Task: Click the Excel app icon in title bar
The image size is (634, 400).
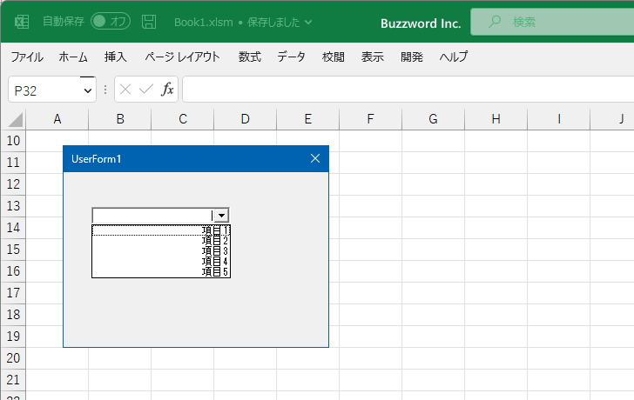Action: (22, 22)
